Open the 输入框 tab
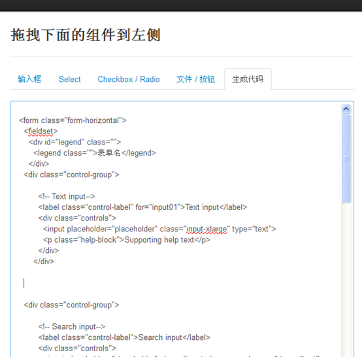 click(29, 79)
